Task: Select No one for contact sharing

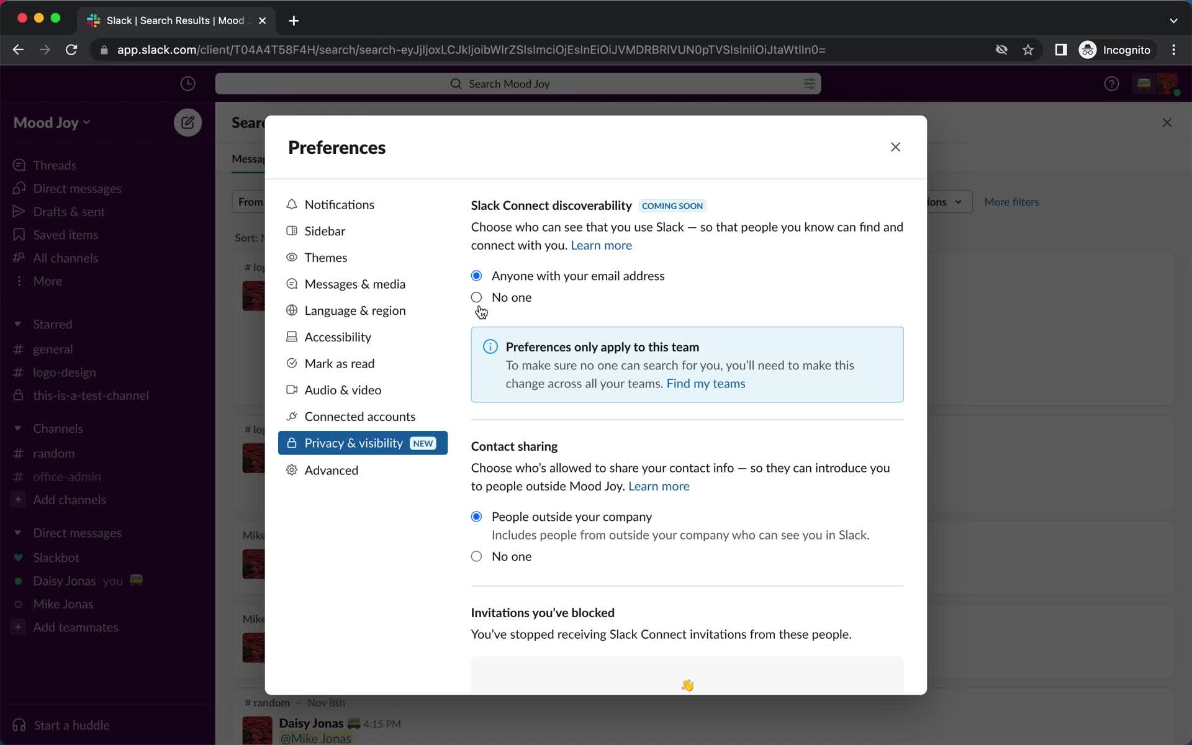Action: tap(477, 556)
